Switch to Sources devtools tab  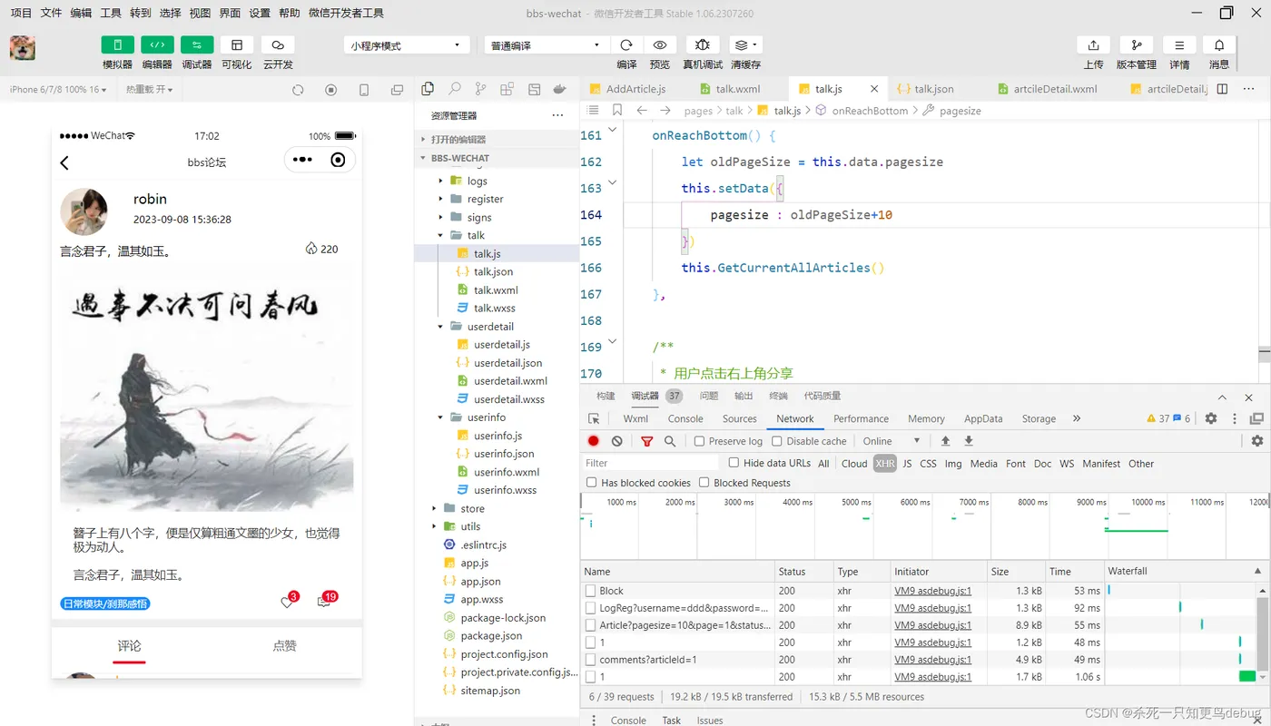(739, 418)
